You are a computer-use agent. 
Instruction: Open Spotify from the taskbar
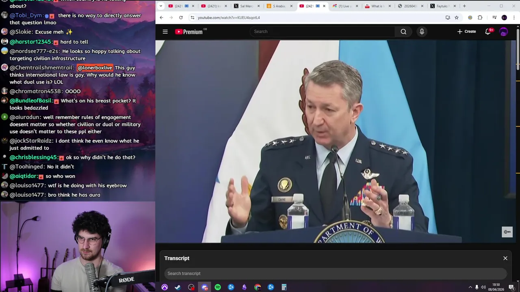(218, 288)
